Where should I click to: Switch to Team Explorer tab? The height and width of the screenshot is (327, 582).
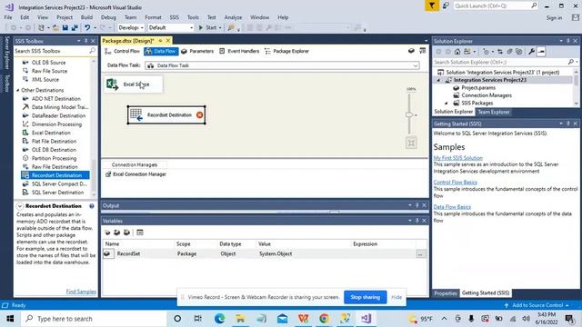494,112
